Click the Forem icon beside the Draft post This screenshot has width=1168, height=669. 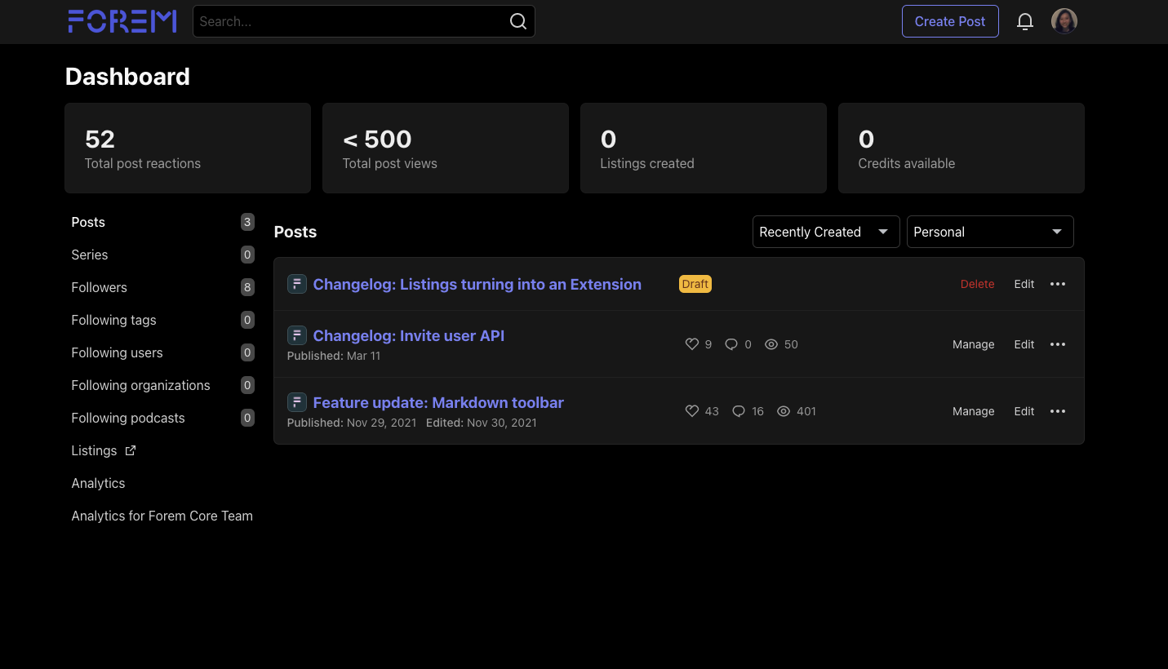[296, 284]
